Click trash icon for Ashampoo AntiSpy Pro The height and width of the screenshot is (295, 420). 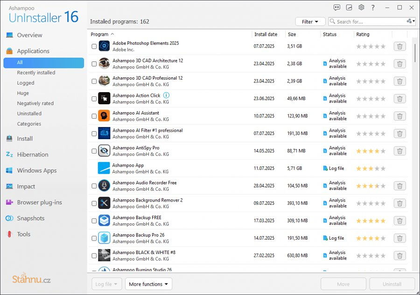click(399, 151)
